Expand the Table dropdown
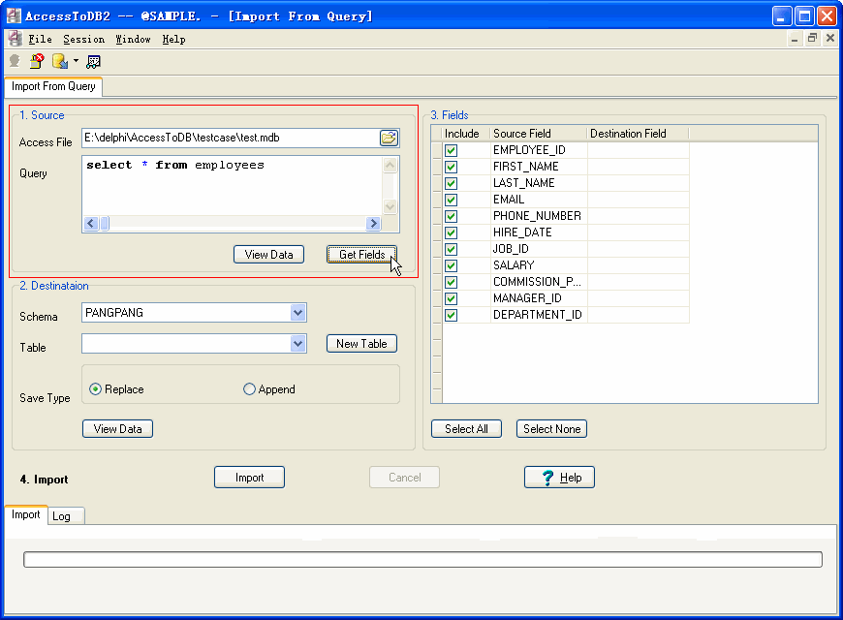Image resolution: width=843 pixels, height=620 pixels. click(297, 344)
